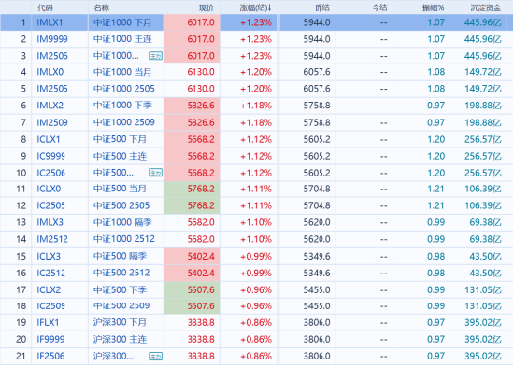
Task: Click the 主力 badge on IC2506 row
Action: [155, 173]
